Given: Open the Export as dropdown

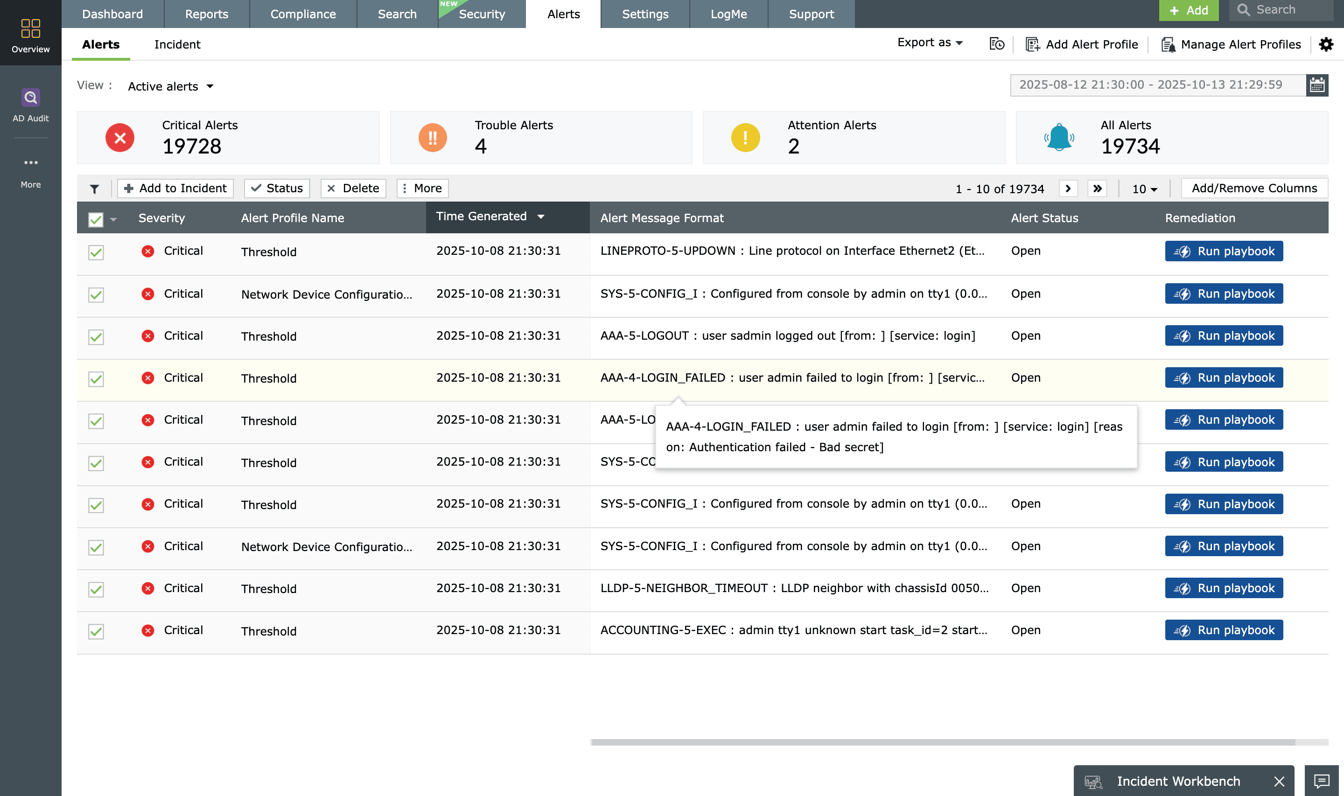Looking at the screenshot, I should (x=930, y=43).
